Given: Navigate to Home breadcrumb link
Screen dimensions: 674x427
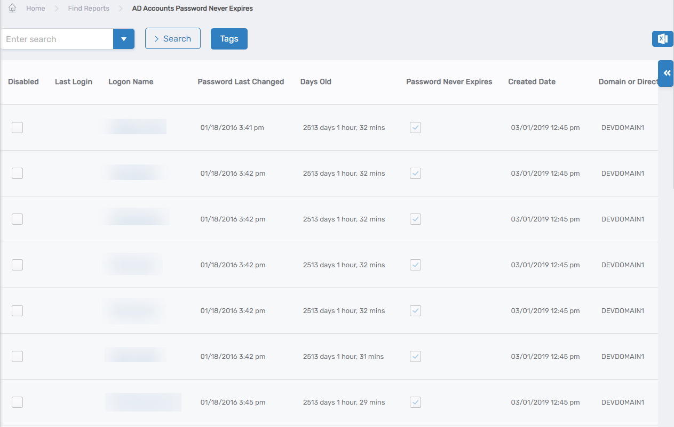Looking at the screenshot, I should pyautogui.click(x=36, y=9).
